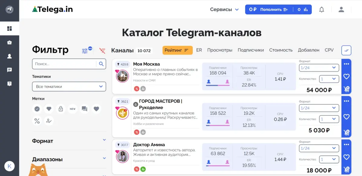This screenshot has height=176, width=362.
Task: Toggle the heart tag filter
Action: pos(96,109)
